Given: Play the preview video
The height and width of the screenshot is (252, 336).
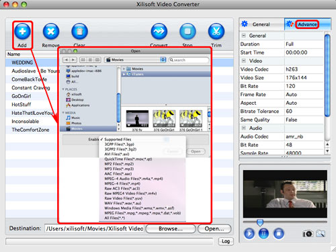Looking at the screenshot, I should pyautogui.click(x=249, y=234).
